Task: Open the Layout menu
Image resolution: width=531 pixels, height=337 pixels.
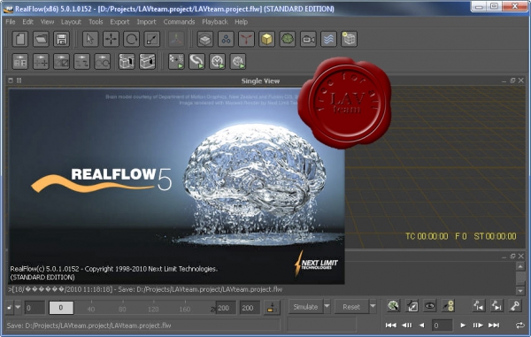Action: click(71, 21)
